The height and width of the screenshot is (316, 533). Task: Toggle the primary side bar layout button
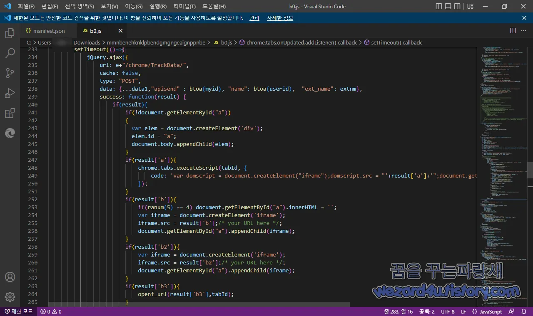click(x=439, y=6)
